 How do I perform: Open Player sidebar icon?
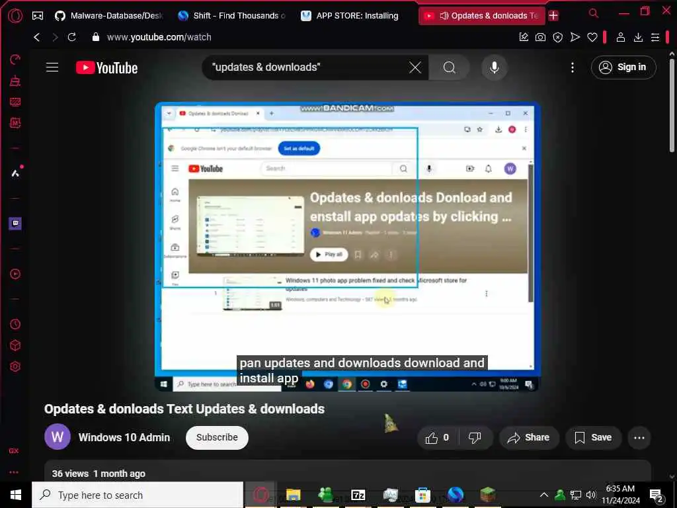pos(15,274)
